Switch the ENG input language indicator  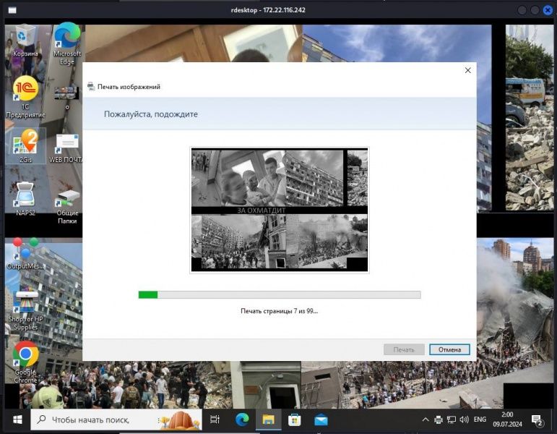479,420
